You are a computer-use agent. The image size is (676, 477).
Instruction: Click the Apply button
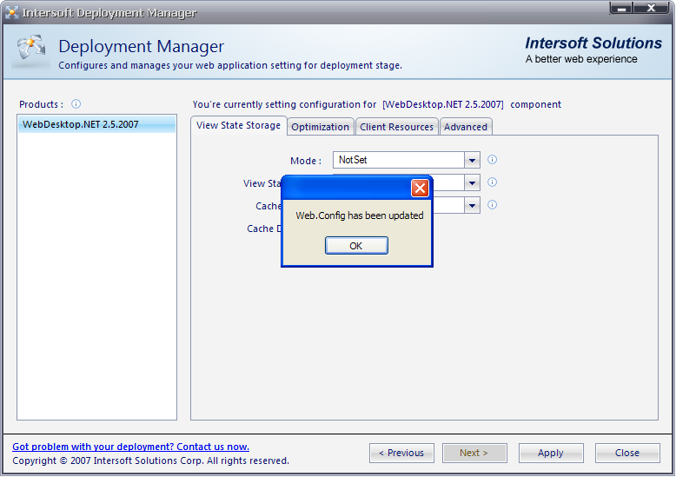point(550,453)
